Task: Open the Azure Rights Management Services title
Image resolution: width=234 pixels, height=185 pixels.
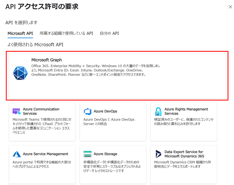Action: pos(186,111)
